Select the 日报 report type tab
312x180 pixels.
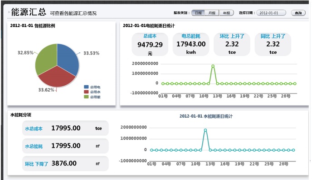(198, 13)
